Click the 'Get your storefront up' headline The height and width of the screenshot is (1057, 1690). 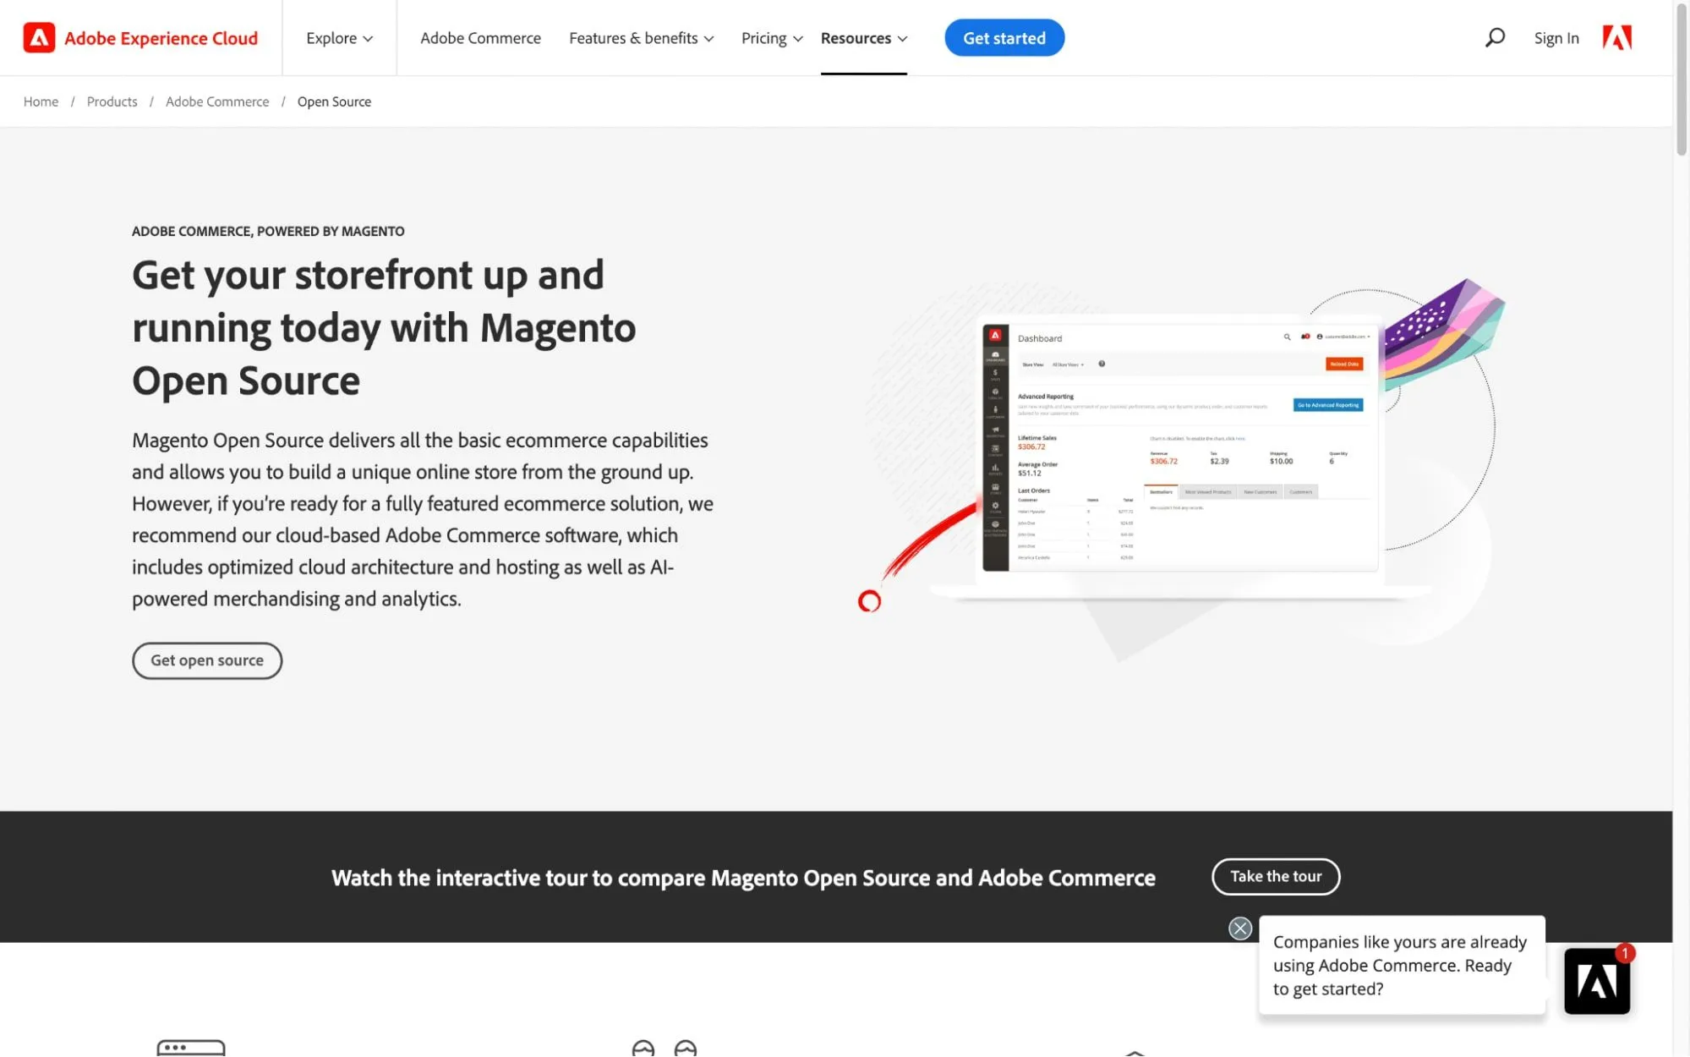coord(384,327)
